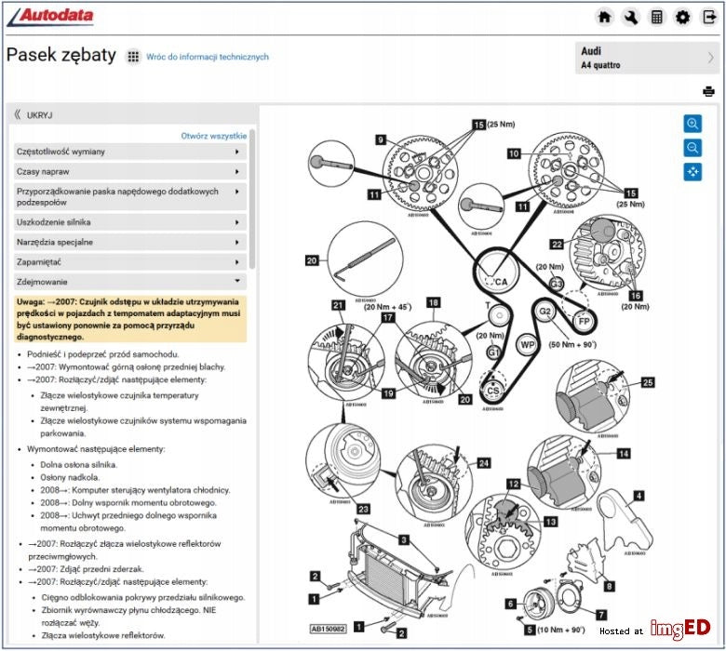This screenshot has height=651, width=726.
Task: Click the left panel scrollbar
Action: pyautogui.click(x=252, y=199)
